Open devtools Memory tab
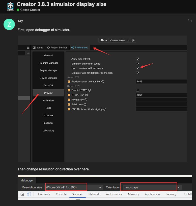Image resolution: width=196 pixels, height=206 pixels. pyautogui.click(x=133, y=194)
